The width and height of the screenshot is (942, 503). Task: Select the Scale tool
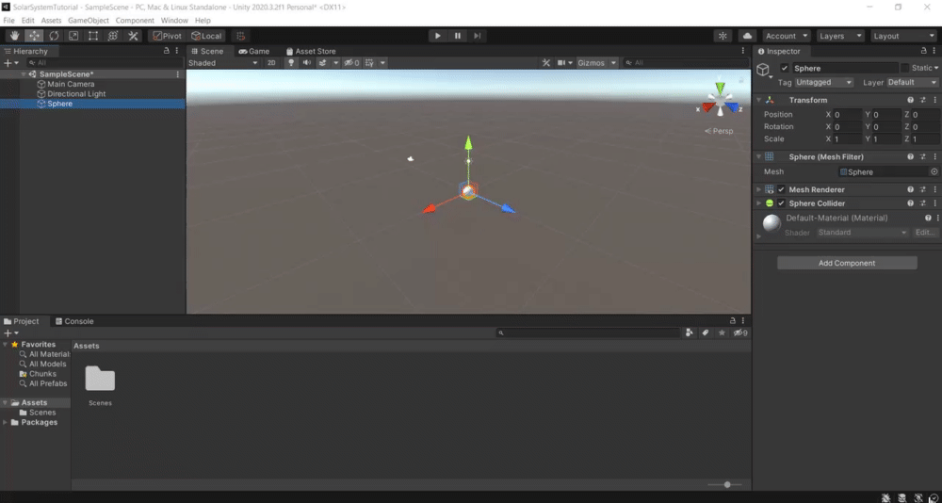73,36
